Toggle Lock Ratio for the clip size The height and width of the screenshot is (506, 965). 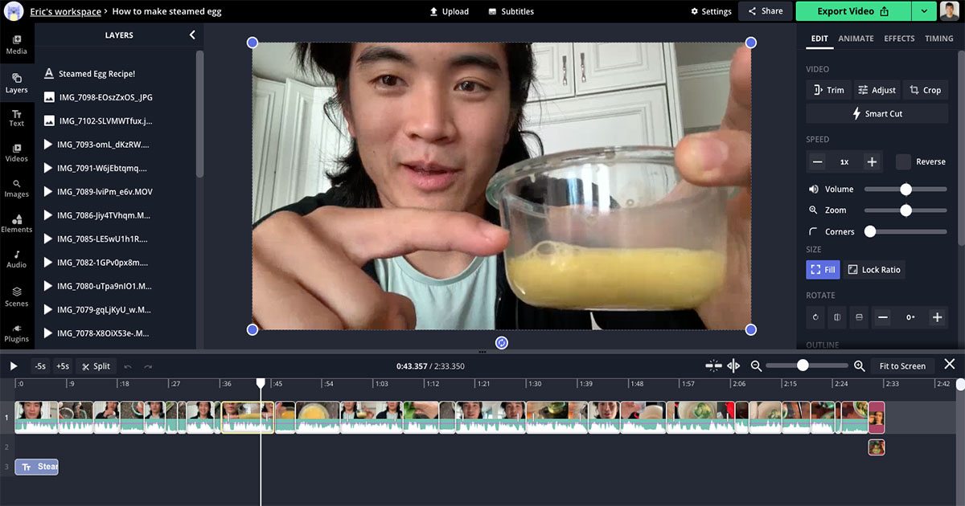tap(873, 269)
